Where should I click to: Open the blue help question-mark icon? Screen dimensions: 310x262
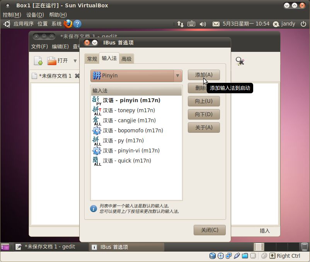pyautogui.click(x=77, y=24)
